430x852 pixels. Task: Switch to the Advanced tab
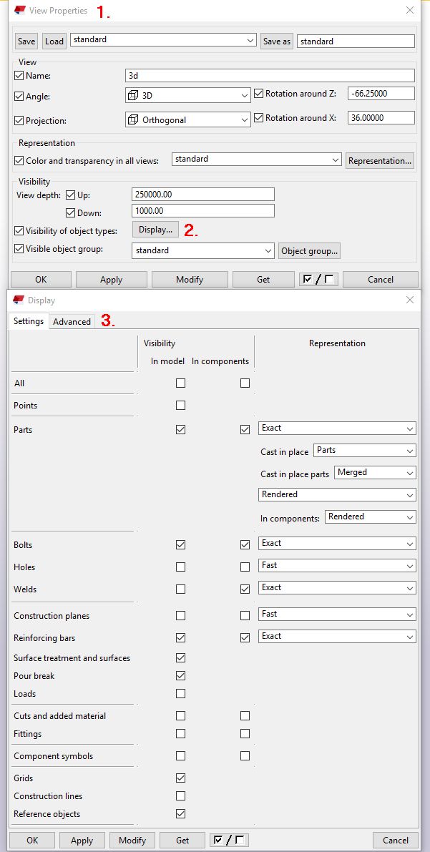[x=72, y=322]
